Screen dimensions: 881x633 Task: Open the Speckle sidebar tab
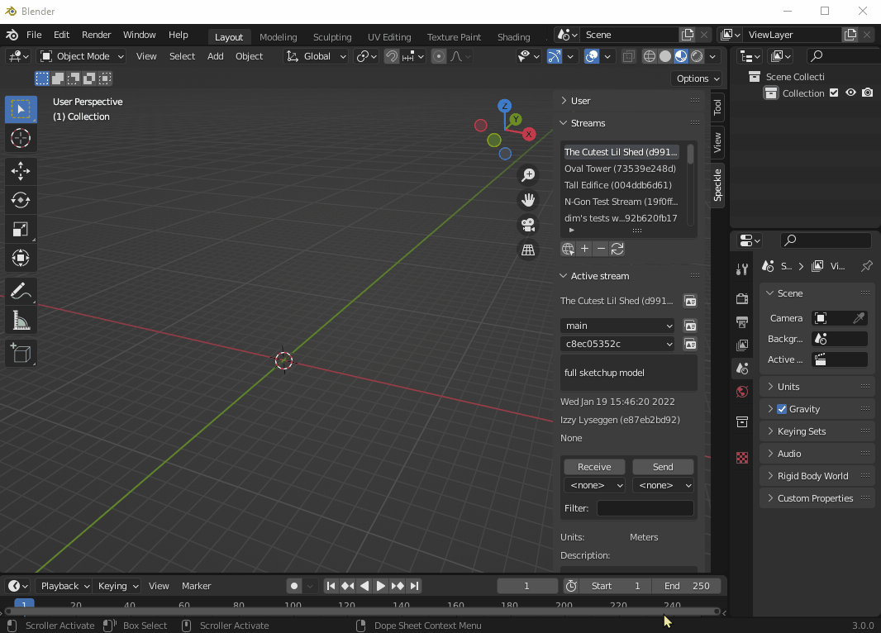tap(717, 185)
